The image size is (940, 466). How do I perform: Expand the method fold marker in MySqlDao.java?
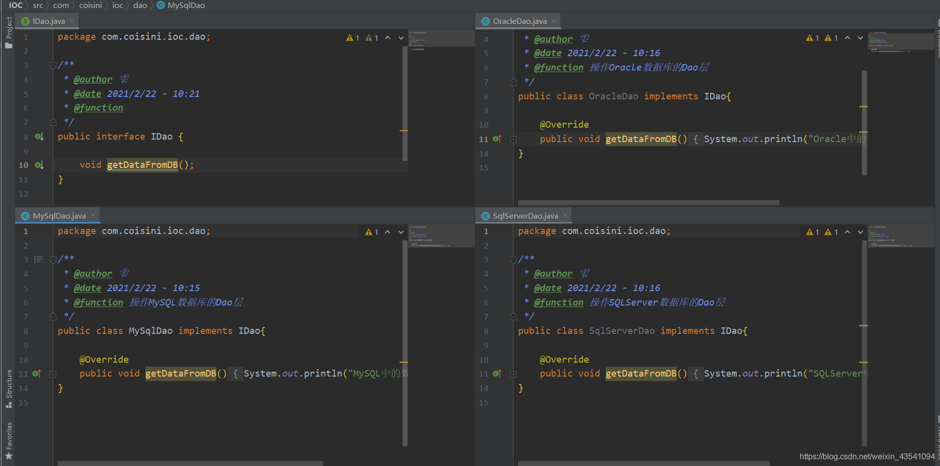coord(53,374)
